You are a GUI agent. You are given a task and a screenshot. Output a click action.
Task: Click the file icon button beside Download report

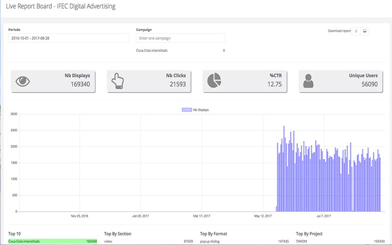click(x=356, y=31)
